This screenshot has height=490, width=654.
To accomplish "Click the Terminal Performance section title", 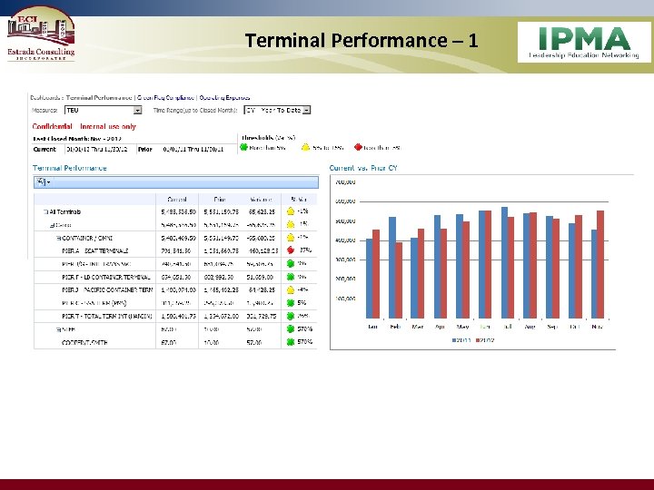I will tap(70, 168).
